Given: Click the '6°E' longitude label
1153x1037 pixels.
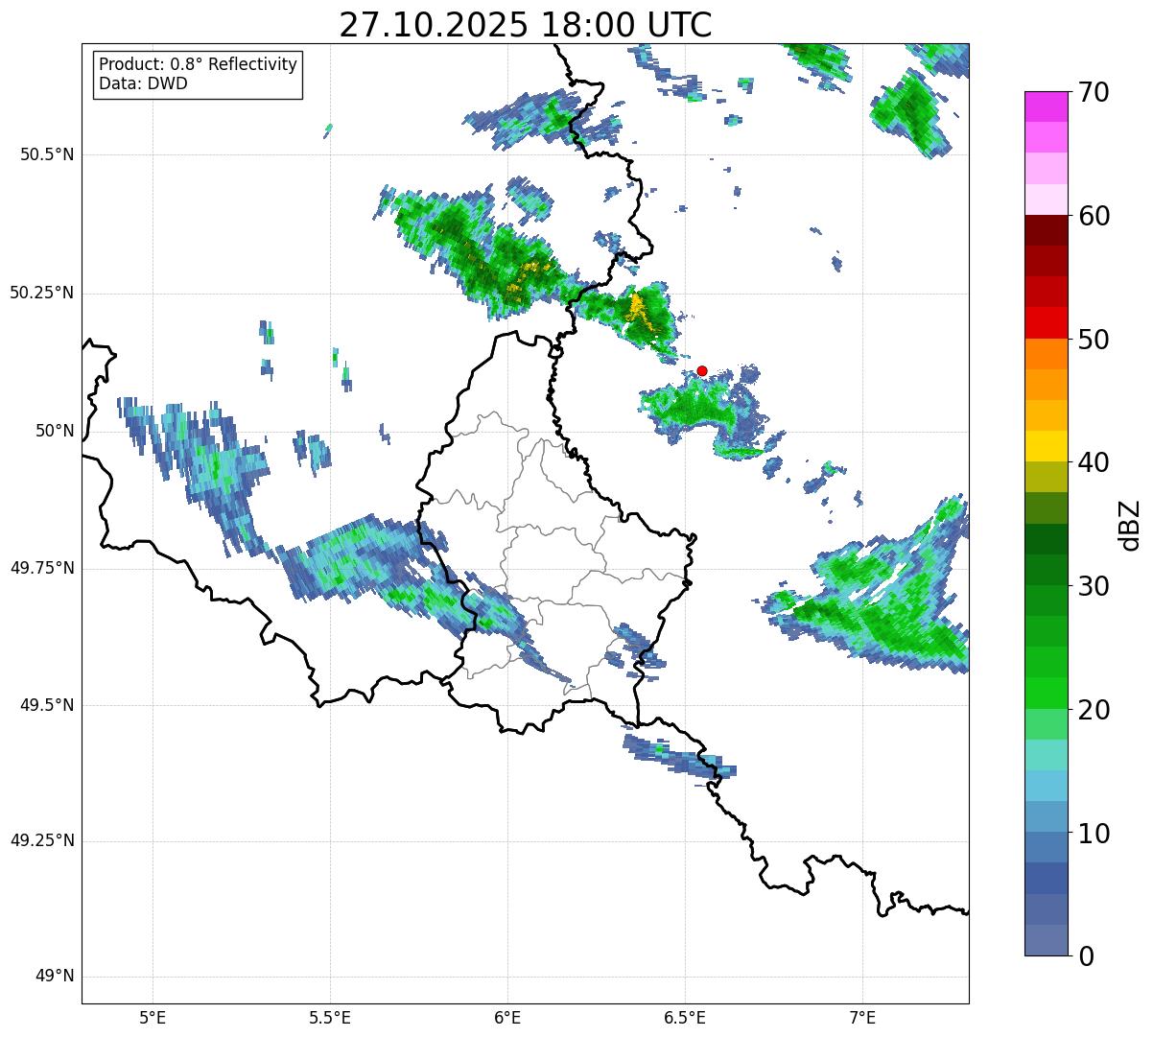Looking at the screenshot, I should tap(507, 1018).
